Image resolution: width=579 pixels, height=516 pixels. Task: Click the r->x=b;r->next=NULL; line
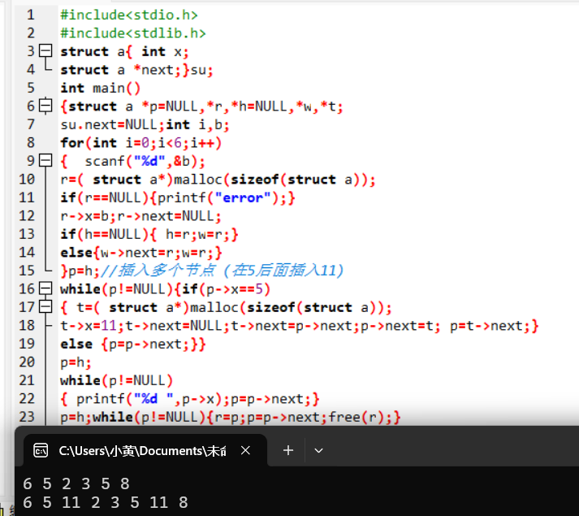[140, 216]
